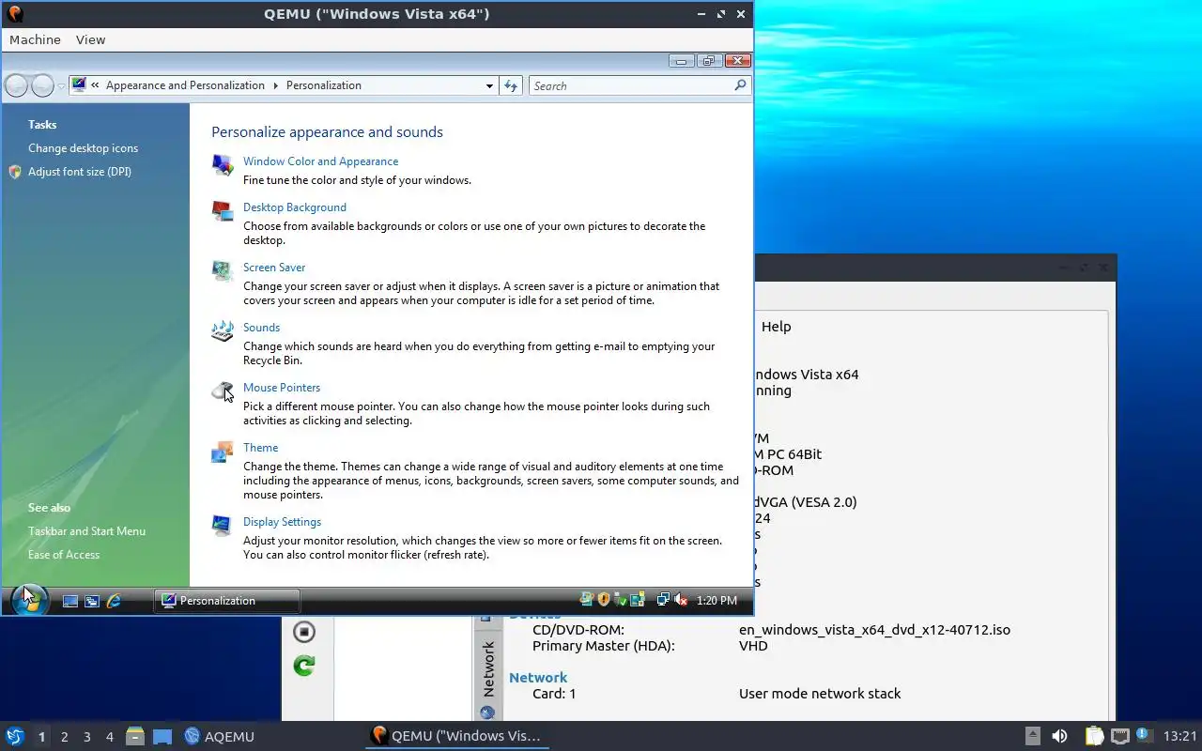Screen dimensions: 1202x751
Task: Switch to workspace 3
Action: pyautogui.click(x=86, y=737)
